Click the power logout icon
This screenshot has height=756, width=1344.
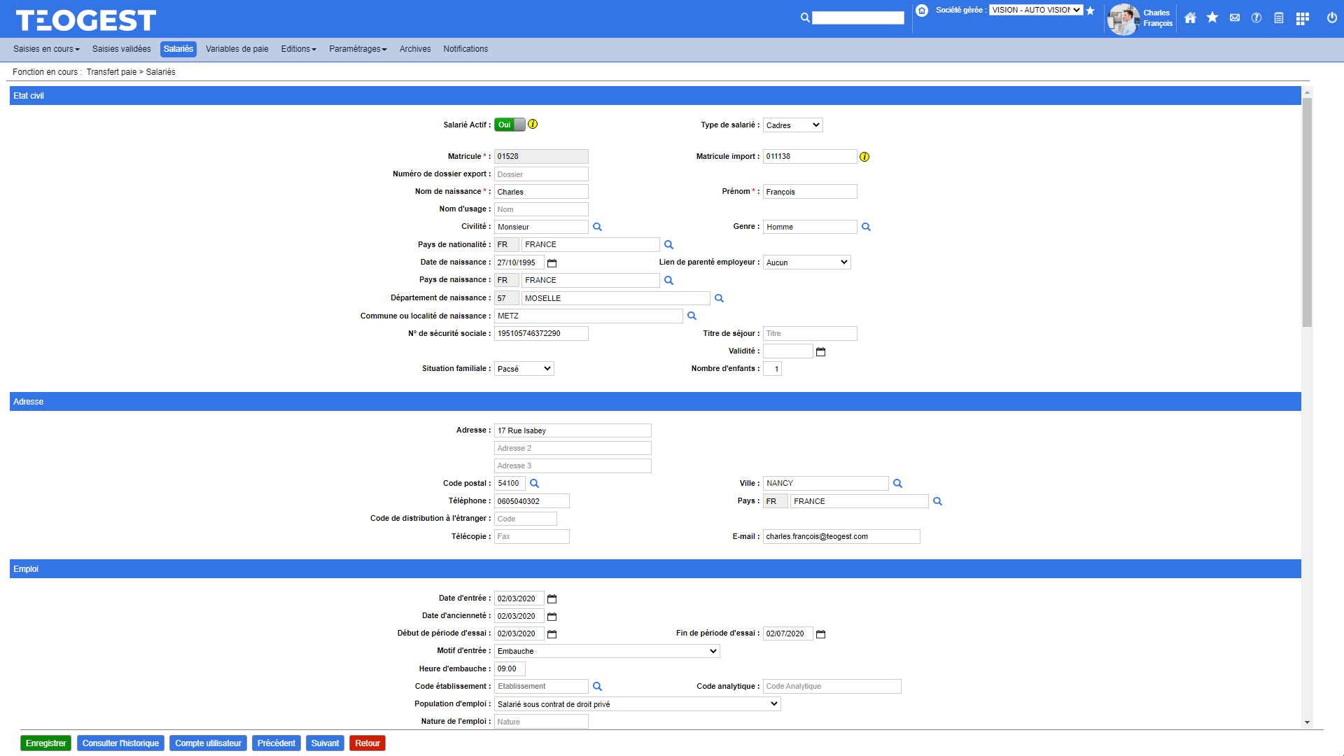tap(1331, 18)
